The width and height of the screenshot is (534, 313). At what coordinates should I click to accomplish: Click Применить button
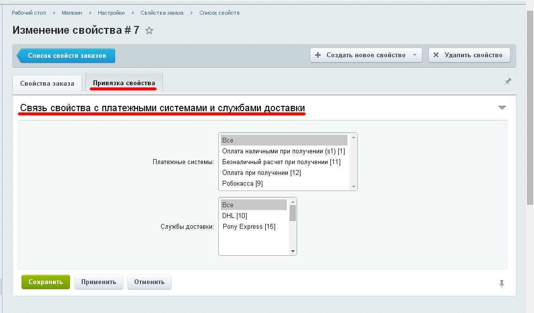(99, 282)
